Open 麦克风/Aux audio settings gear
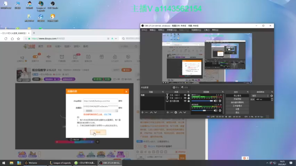The image size is (296, 166). [x=220, y=101]
